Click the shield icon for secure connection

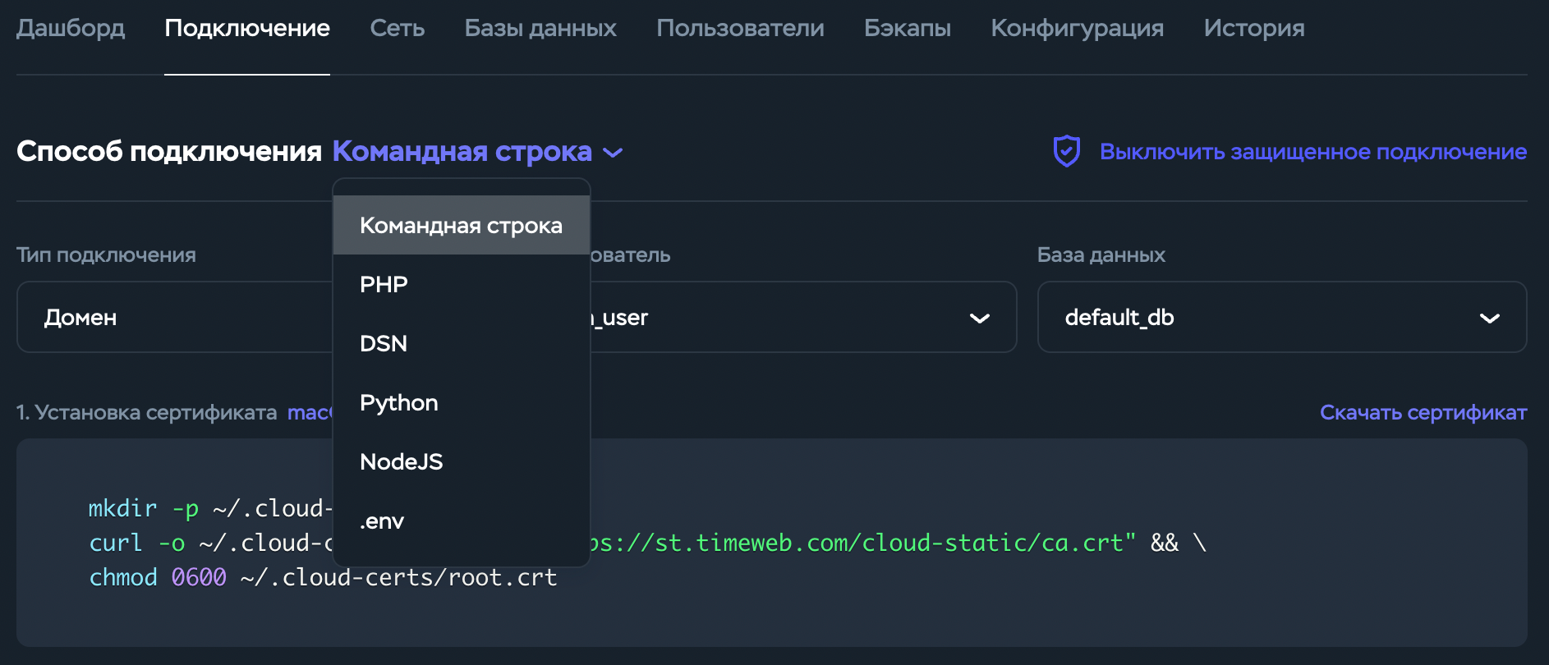point(1066,152)
